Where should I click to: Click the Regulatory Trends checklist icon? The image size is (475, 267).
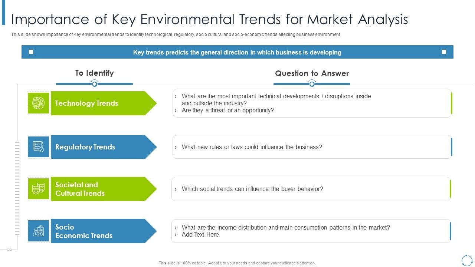[39, 147]
